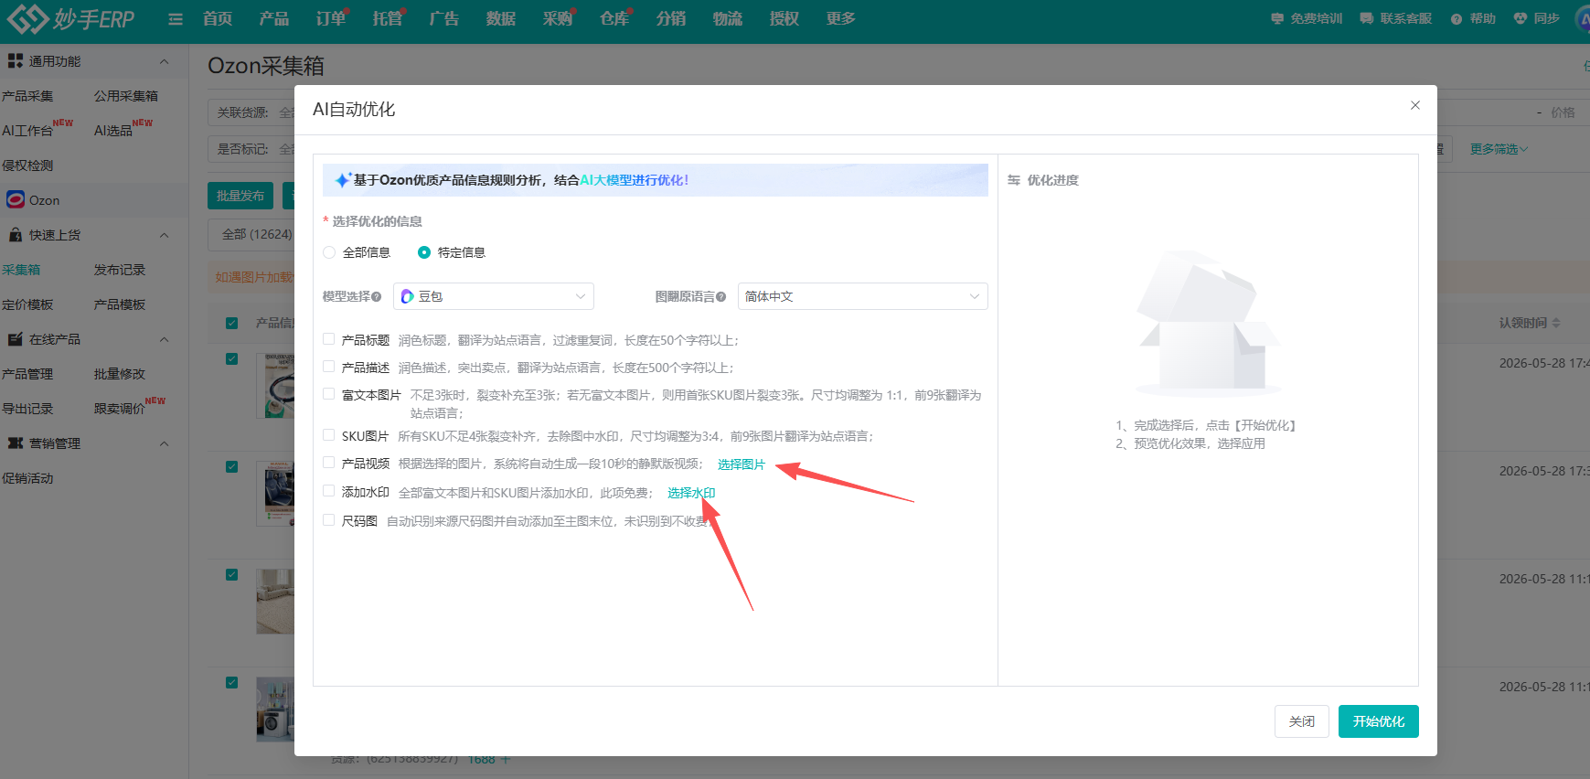
Task: Check the SKU图片 checkbox
Action: (x=328, y=435)
